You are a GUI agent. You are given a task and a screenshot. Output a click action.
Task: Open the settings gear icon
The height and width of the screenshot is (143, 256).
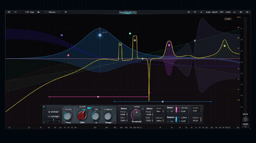[x=241, y=12]
